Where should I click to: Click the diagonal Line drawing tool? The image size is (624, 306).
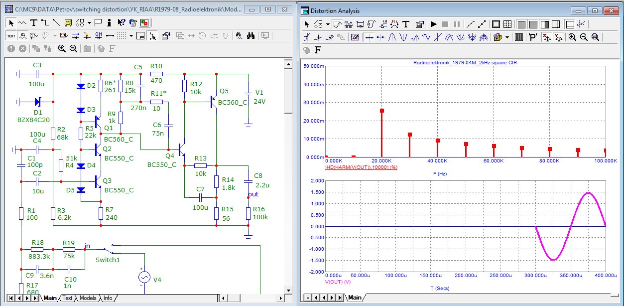point(56,22)
